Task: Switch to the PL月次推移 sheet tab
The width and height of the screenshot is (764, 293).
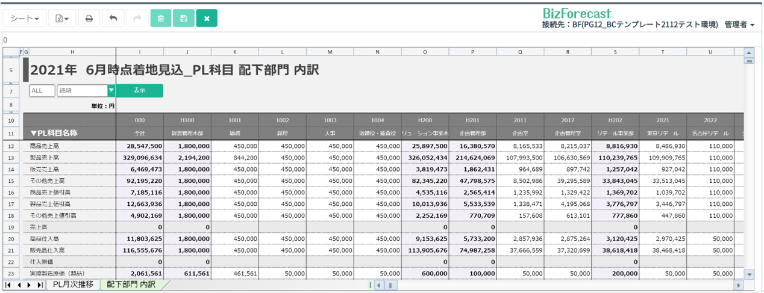Action: [x=73, y=285]
